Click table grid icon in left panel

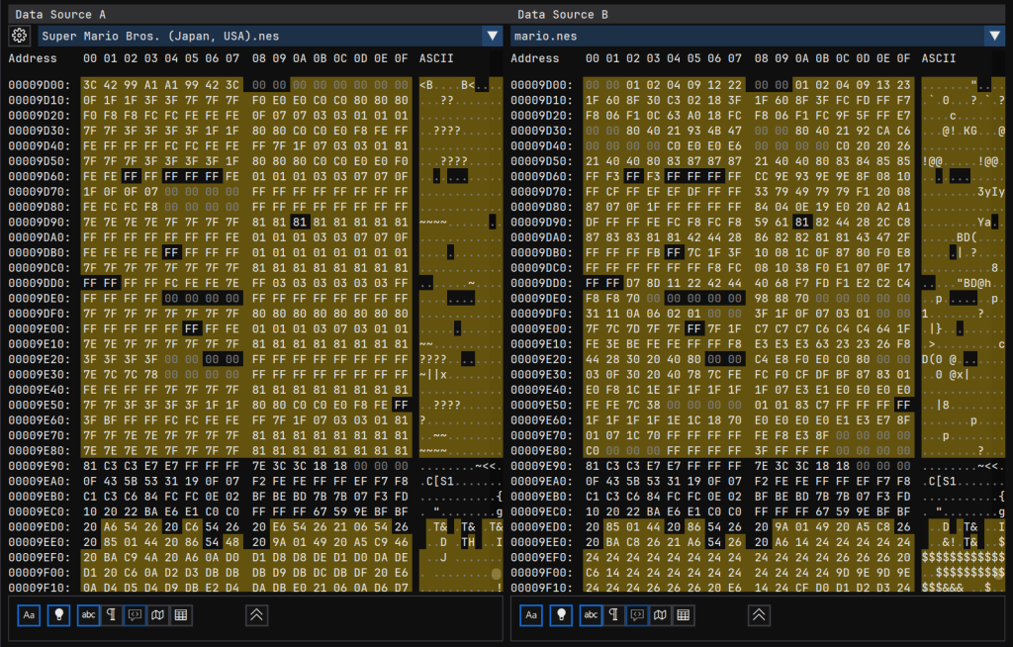pos(181,614)
